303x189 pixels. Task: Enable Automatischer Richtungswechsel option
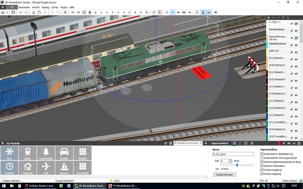coord(262,157)
